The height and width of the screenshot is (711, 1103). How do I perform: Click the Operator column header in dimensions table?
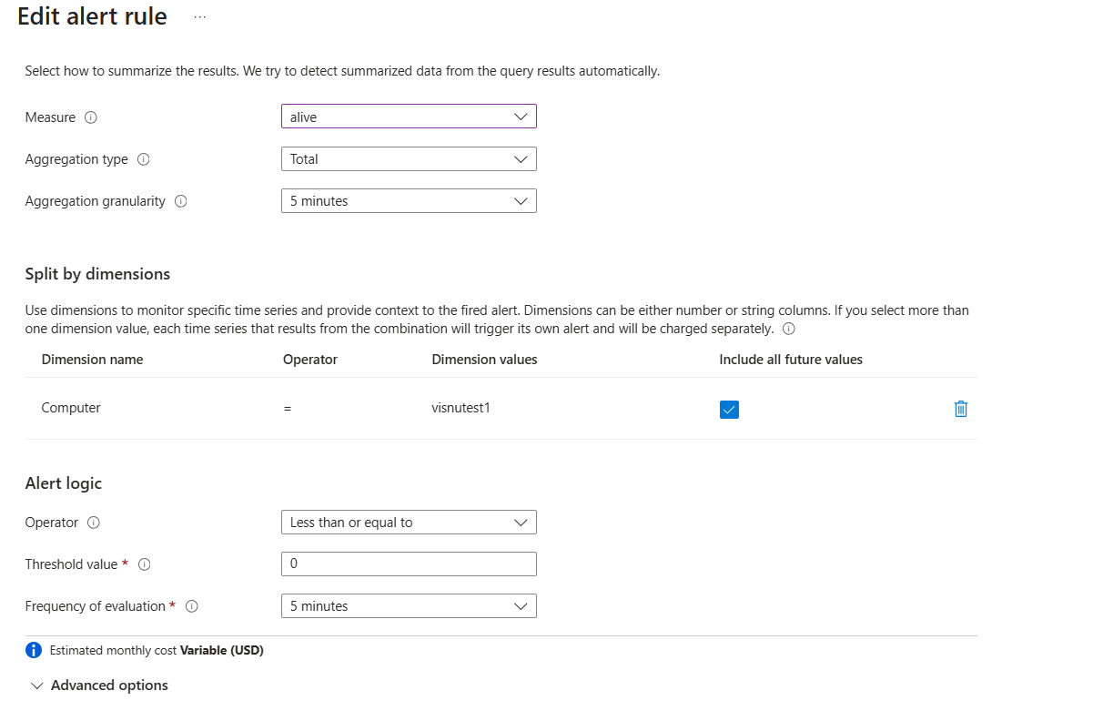coord(310,360)
